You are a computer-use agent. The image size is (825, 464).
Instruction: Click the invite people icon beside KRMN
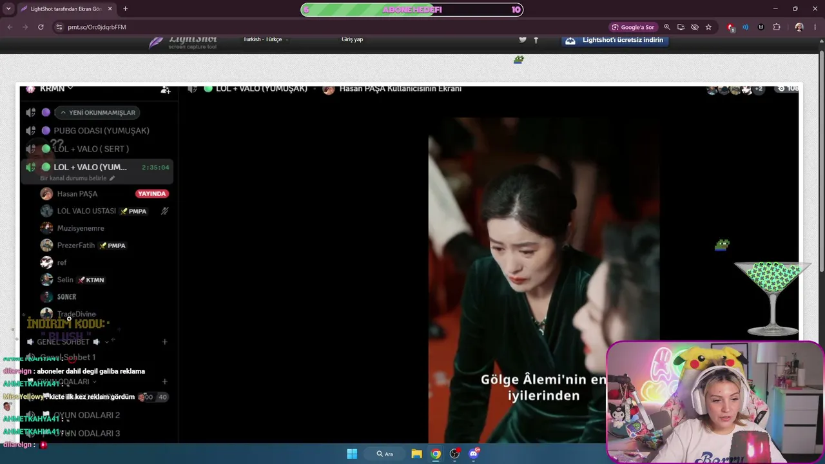click(x=166, y=90)
